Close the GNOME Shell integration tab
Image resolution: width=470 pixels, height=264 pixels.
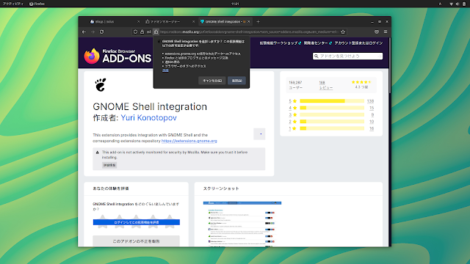pos(248,21)
